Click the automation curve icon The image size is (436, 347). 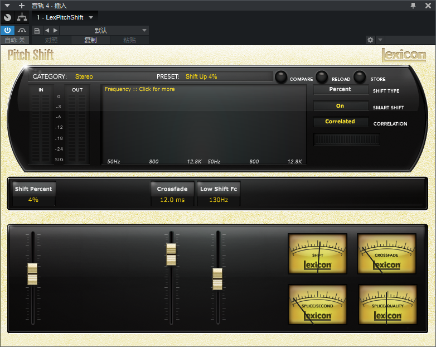22,30
